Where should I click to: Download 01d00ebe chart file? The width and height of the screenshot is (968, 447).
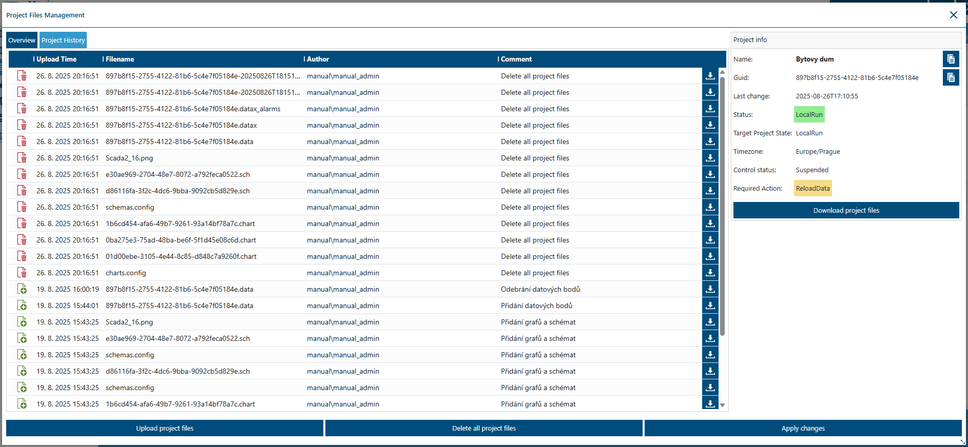point(710,256)
